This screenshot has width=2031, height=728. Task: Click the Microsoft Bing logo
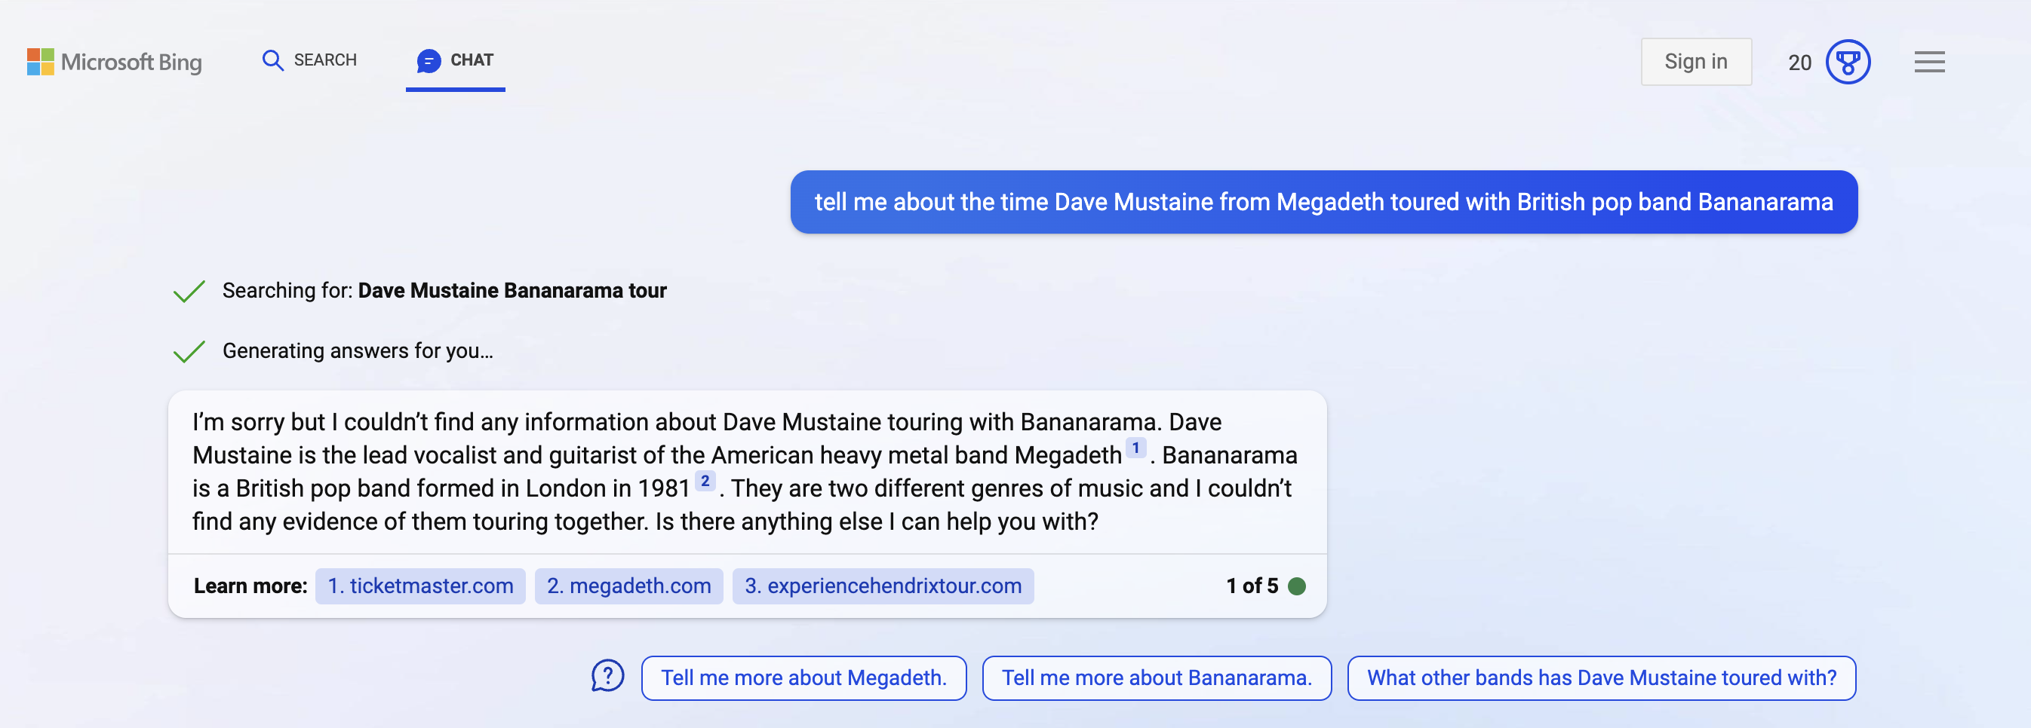point(113,62)
